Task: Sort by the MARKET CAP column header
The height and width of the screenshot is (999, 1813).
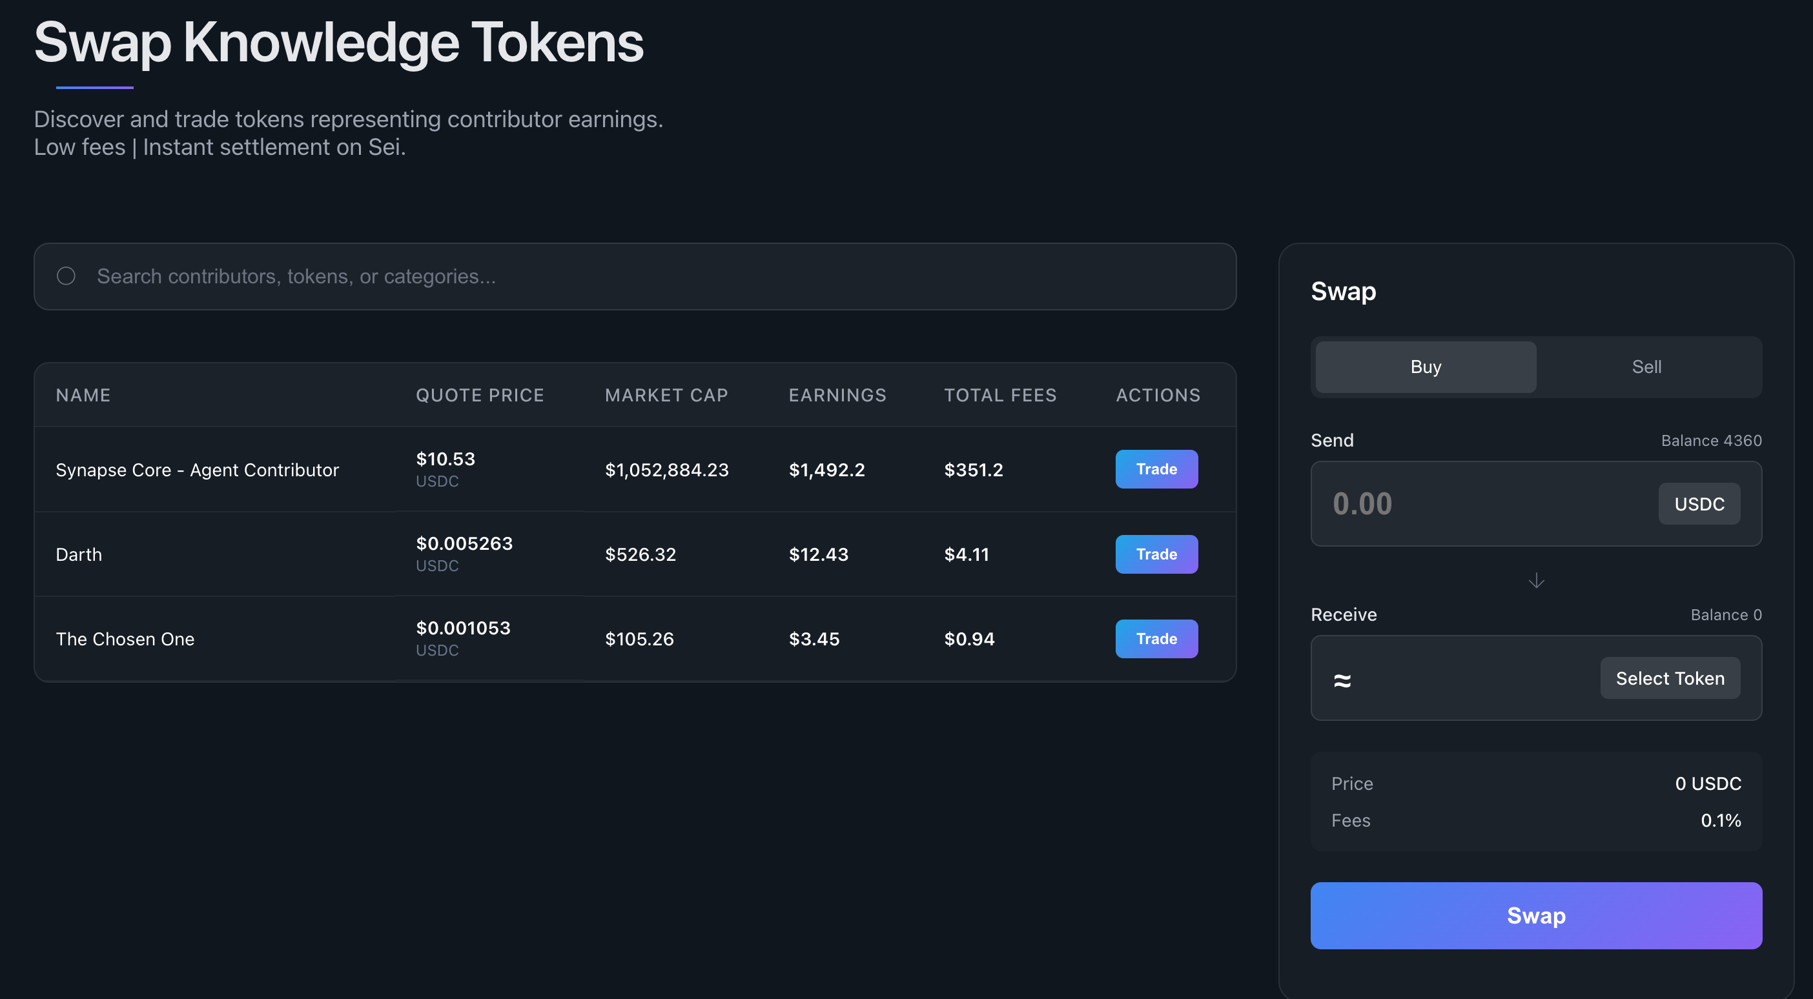Action: (x=666, y=396)
